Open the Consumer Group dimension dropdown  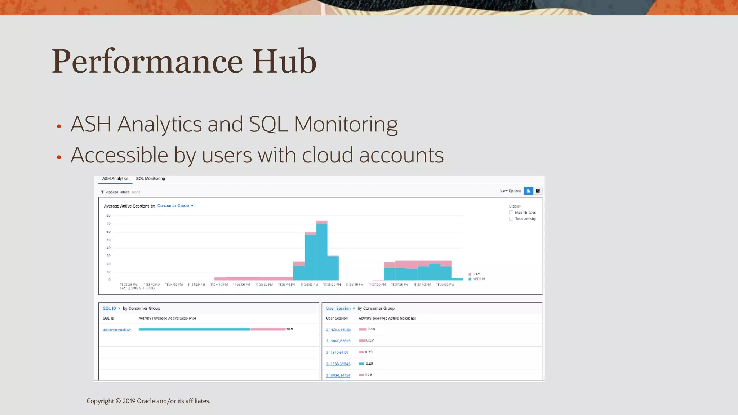(x=175, y=206)
